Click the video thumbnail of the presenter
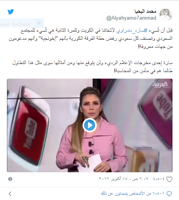 (90, 125)
